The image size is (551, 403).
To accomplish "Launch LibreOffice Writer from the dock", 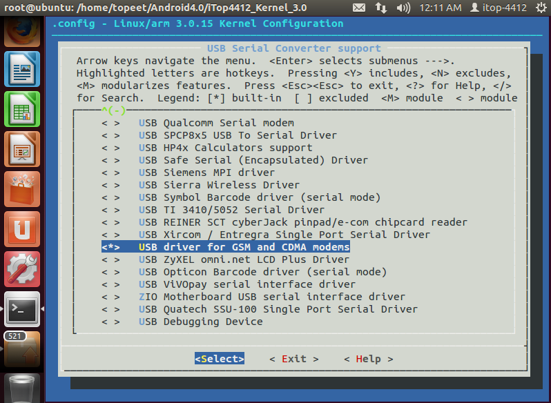I will 22,69.
